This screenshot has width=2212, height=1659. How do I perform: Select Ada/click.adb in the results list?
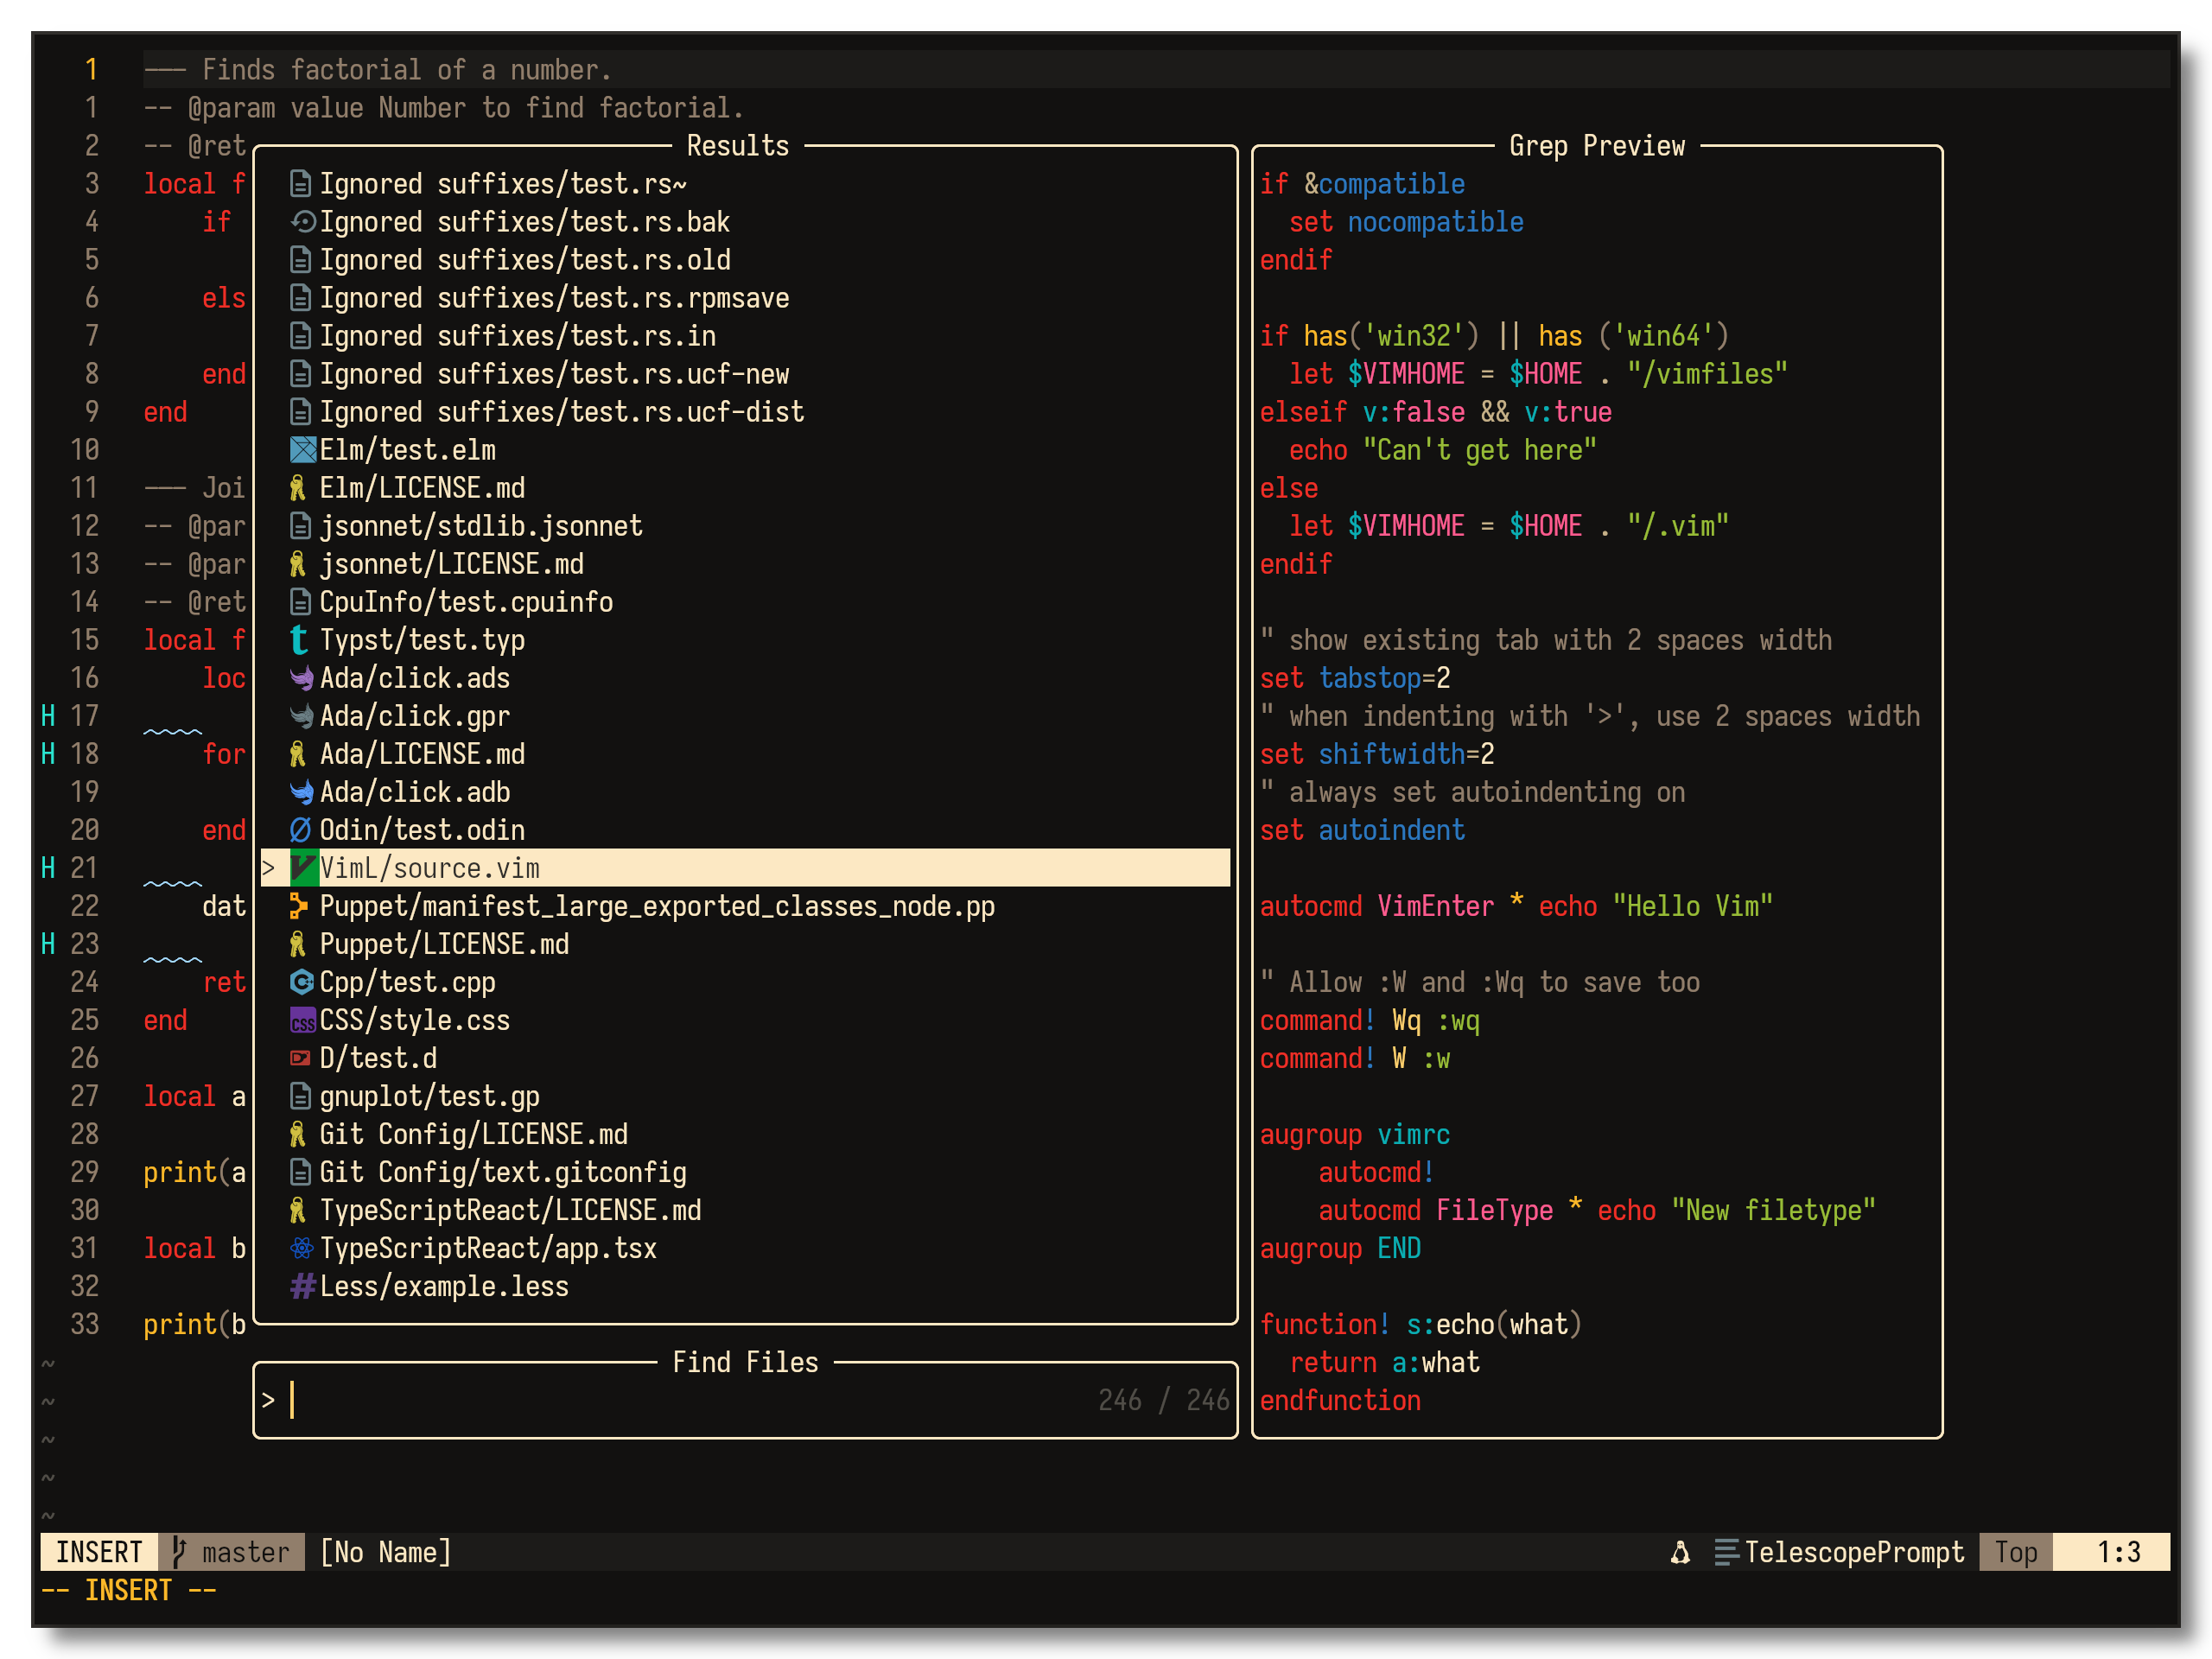pos(414,792)
